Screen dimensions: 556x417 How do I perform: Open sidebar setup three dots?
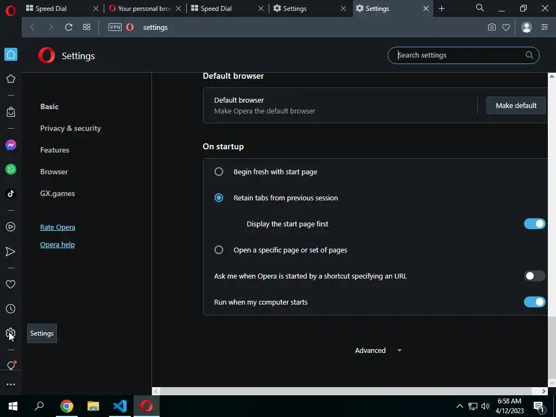coord(11,384)
